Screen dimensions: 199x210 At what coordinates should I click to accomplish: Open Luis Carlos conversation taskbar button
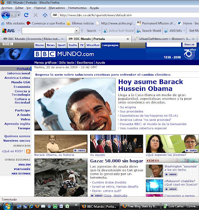tap(180, 206)
